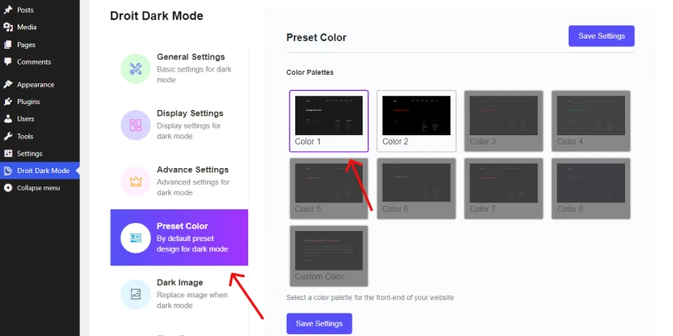This screenshot has height=336, width=673.
Task: Click the General Settings tools icon
Action: coord(135,69)
